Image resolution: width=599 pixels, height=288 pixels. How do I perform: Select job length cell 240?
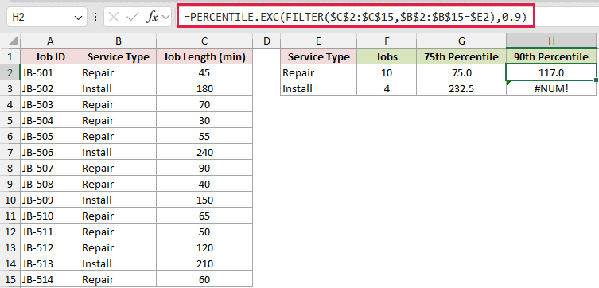(x=204, y=153)
